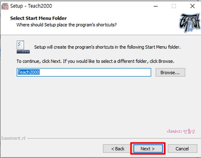Click the disabled maximize window button
This screenshot has height=158, width=201.
point(174,6)
